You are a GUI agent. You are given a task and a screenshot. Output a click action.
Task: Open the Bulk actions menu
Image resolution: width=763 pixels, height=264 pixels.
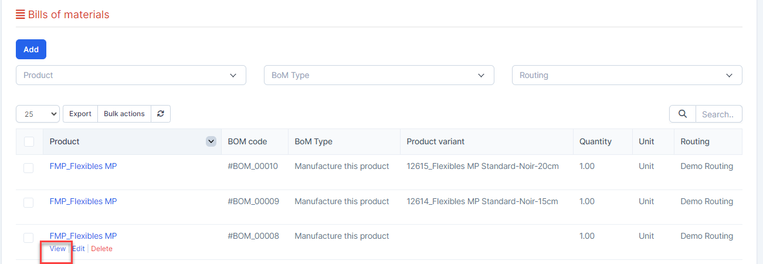(124, 114)
